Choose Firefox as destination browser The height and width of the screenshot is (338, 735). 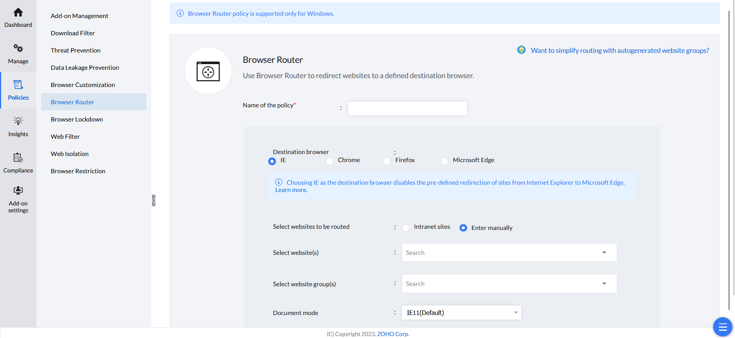coord(387,161)
